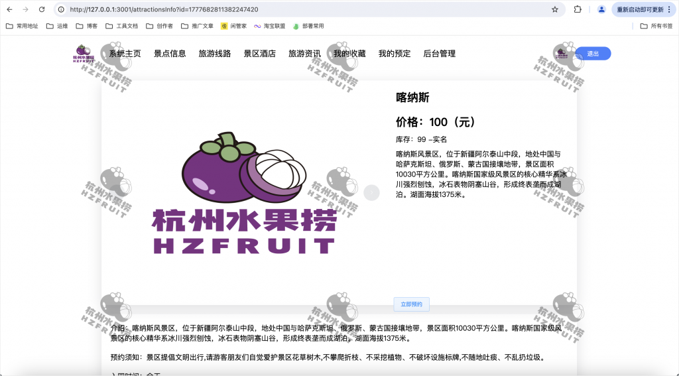Open the 景点信息 menu item
The height and width of the screenshot is (376, 679).
click(170, 54)
